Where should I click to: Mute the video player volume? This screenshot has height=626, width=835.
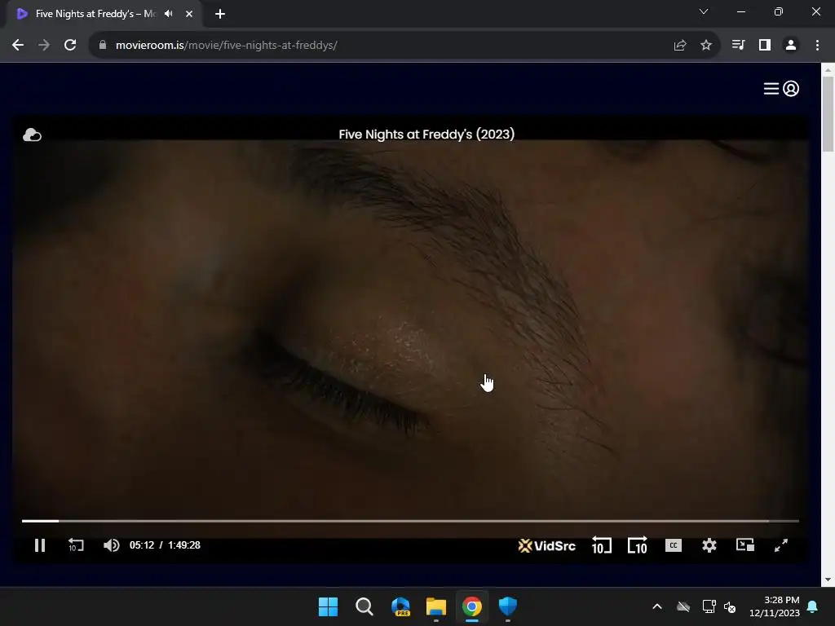coord(111,545)
